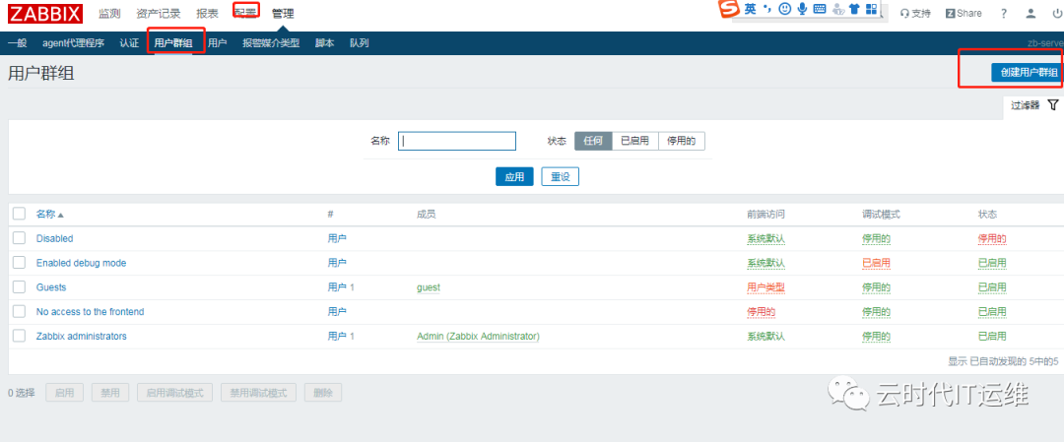Viewport: 1064px width, 442px height.
Task: Open the Admin (Zabbix Administrator) member link
Action: (x=478, y=337)
